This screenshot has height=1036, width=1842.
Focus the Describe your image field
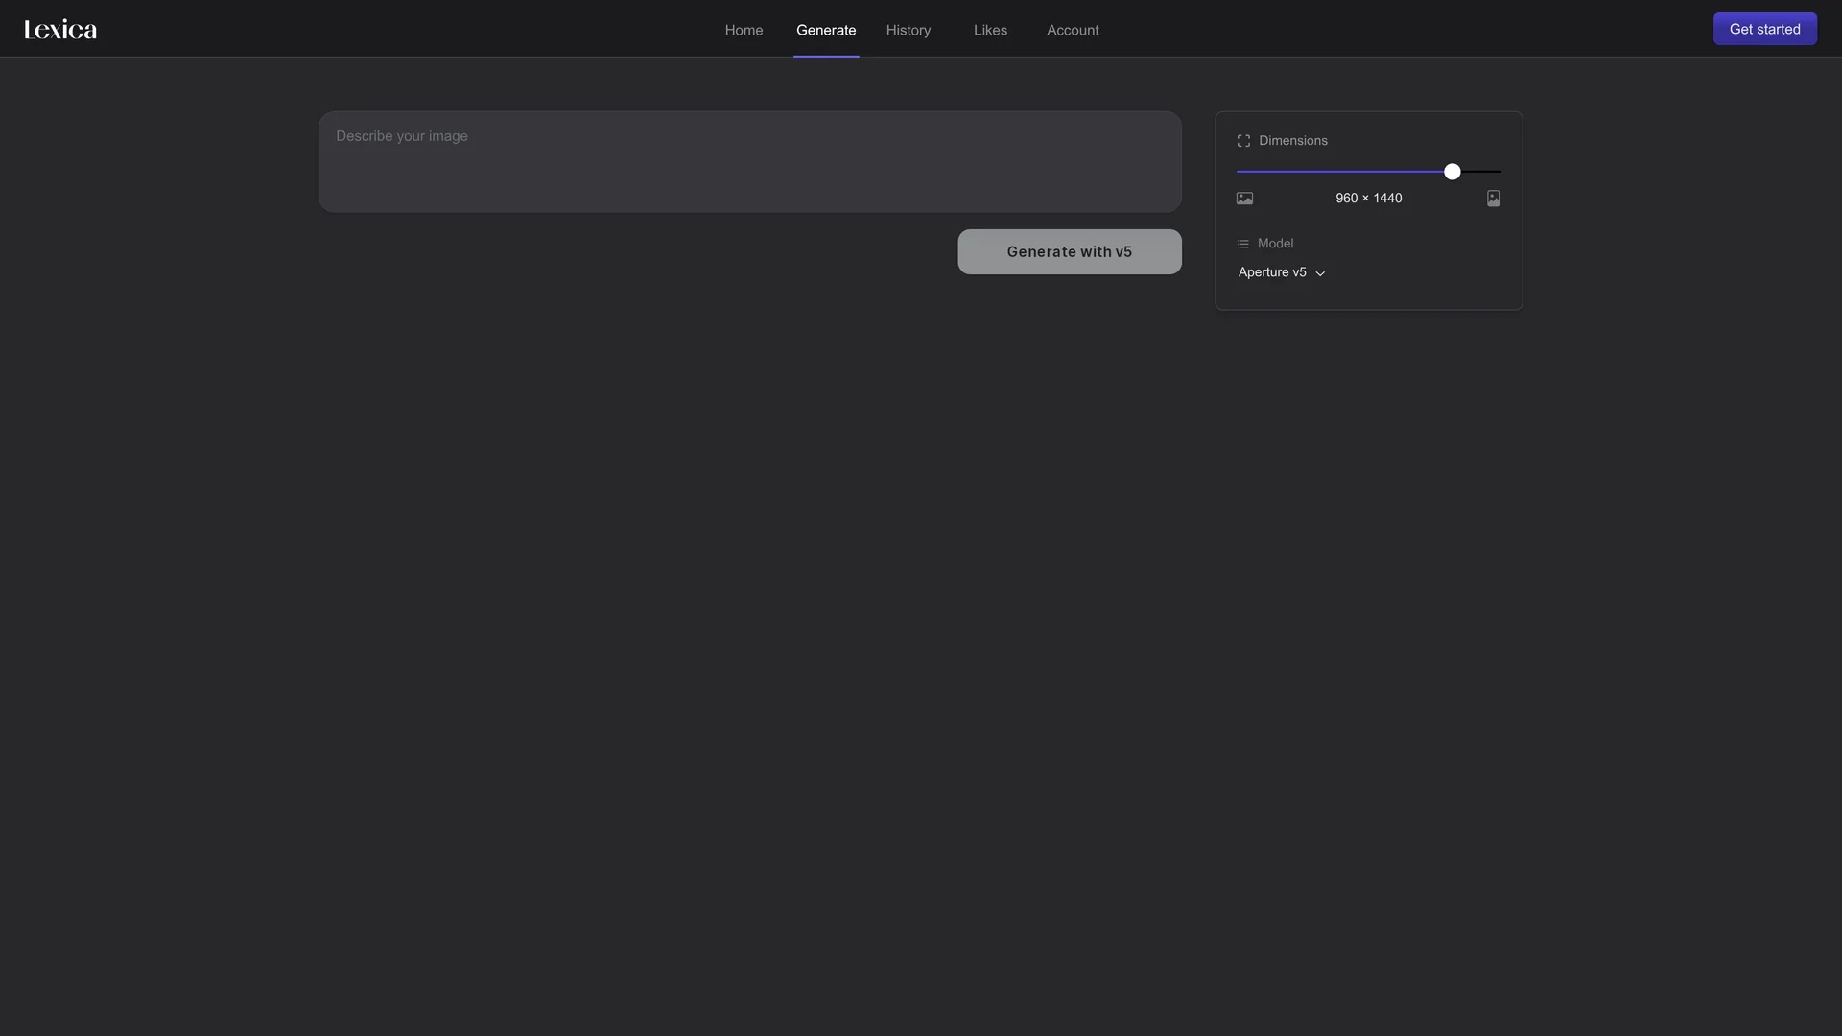click(x=749, y=161)
